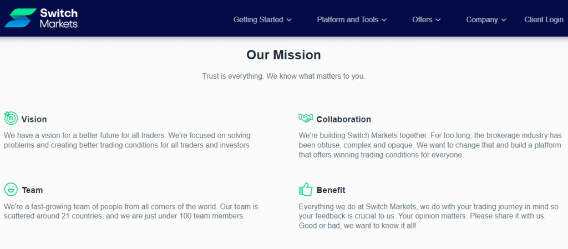Expand the Getting Started chevron
The height and width of the screenshot is (249, 568).
pyautogui.click(x=288, y=20)
